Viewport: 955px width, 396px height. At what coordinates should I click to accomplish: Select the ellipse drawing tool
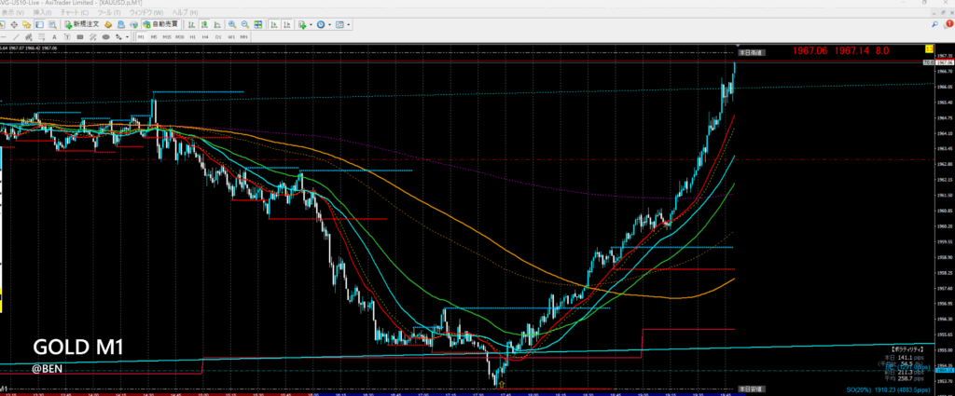click(105, 36)
